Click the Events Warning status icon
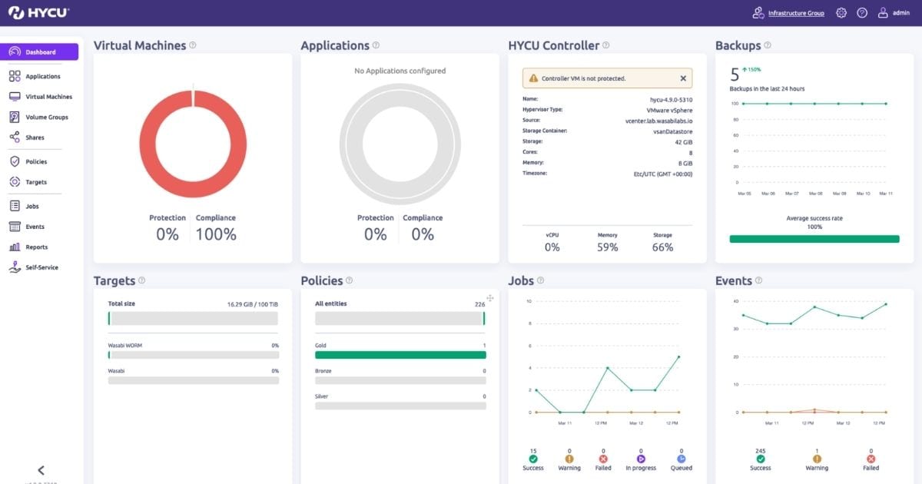 [816, 459]
